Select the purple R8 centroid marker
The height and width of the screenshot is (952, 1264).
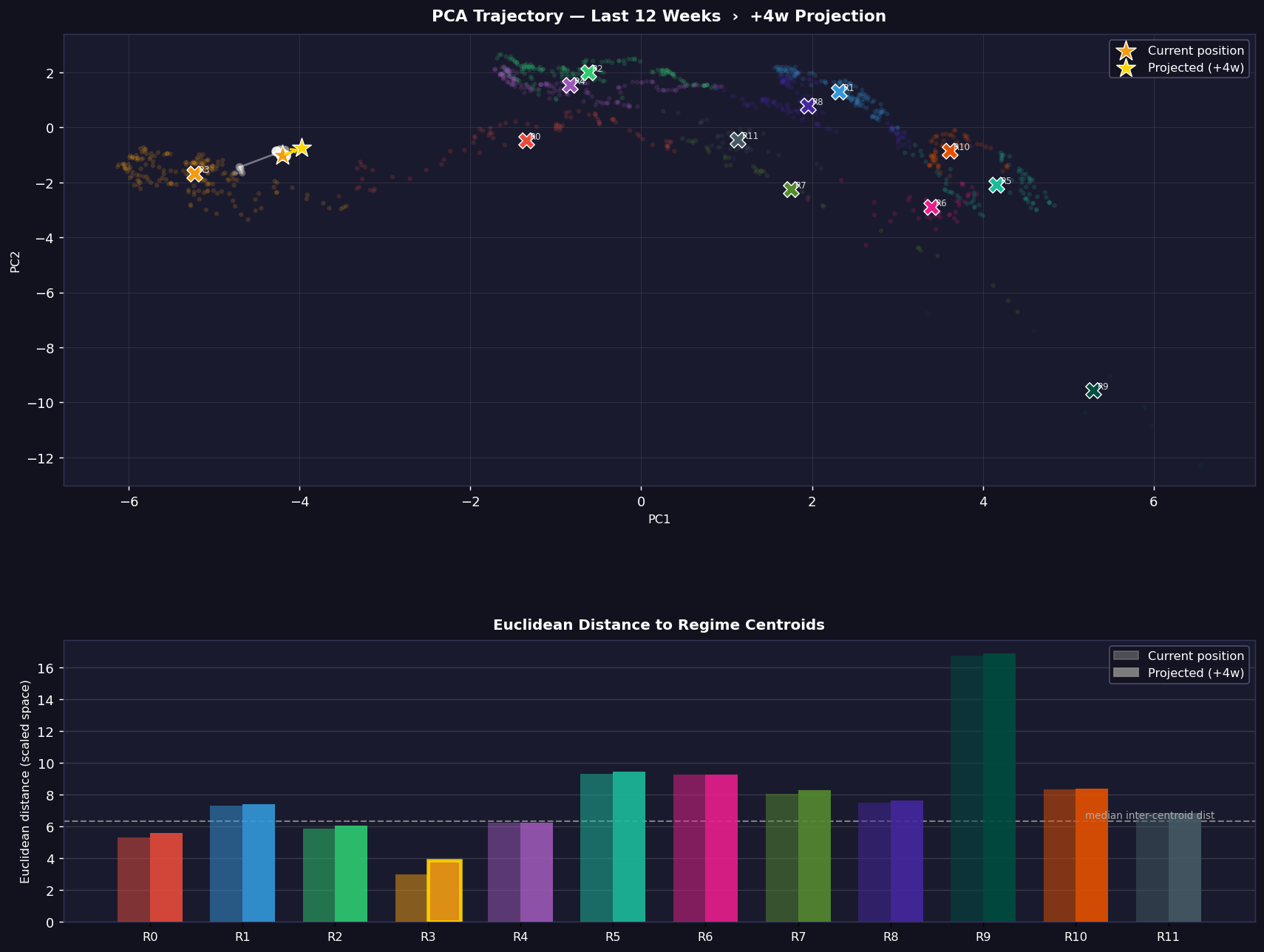[x=808, y=106]
